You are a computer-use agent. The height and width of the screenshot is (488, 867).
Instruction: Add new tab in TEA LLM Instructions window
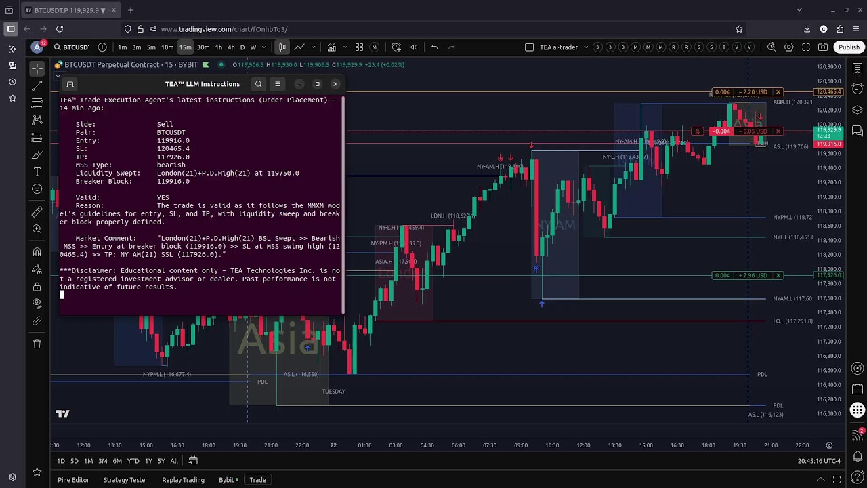(70, 84)
